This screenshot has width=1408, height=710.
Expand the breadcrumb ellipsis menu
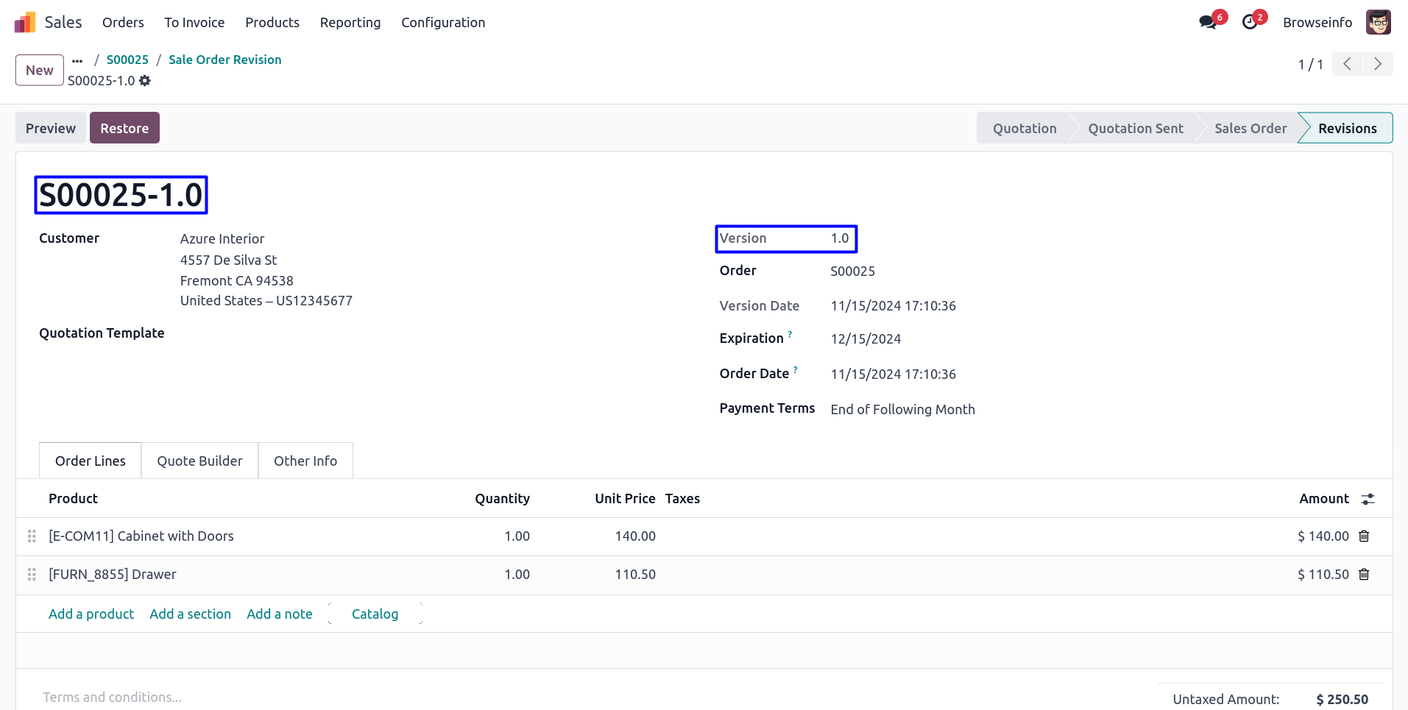pyautogui.click(x=77, y=60)
